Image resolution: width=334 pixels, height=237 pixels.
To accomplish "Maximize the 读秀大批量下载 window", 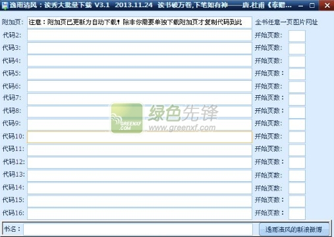I will [x=312, y=5].
